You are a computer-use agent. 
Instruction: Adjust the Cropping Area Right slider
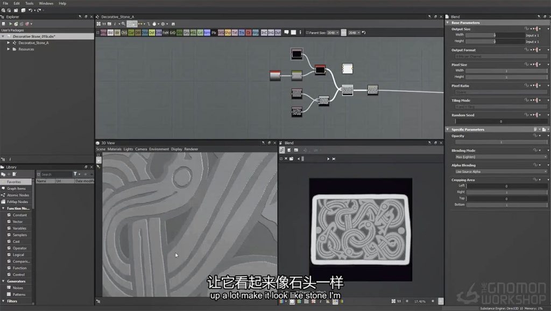coord(507,193)
